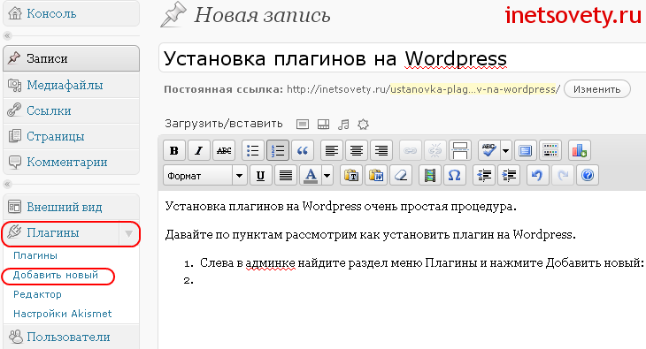This screenshot has width=646, height=349.
Task: Open the Записи menu
Action: pos(71,58)
